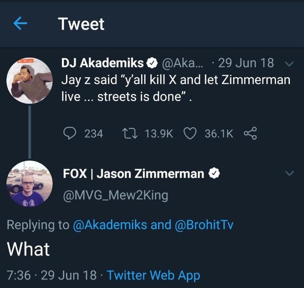Viewport: 304px width, 288px height.
Task: Click the 7:36 reply timestamp
Action: 19,275
